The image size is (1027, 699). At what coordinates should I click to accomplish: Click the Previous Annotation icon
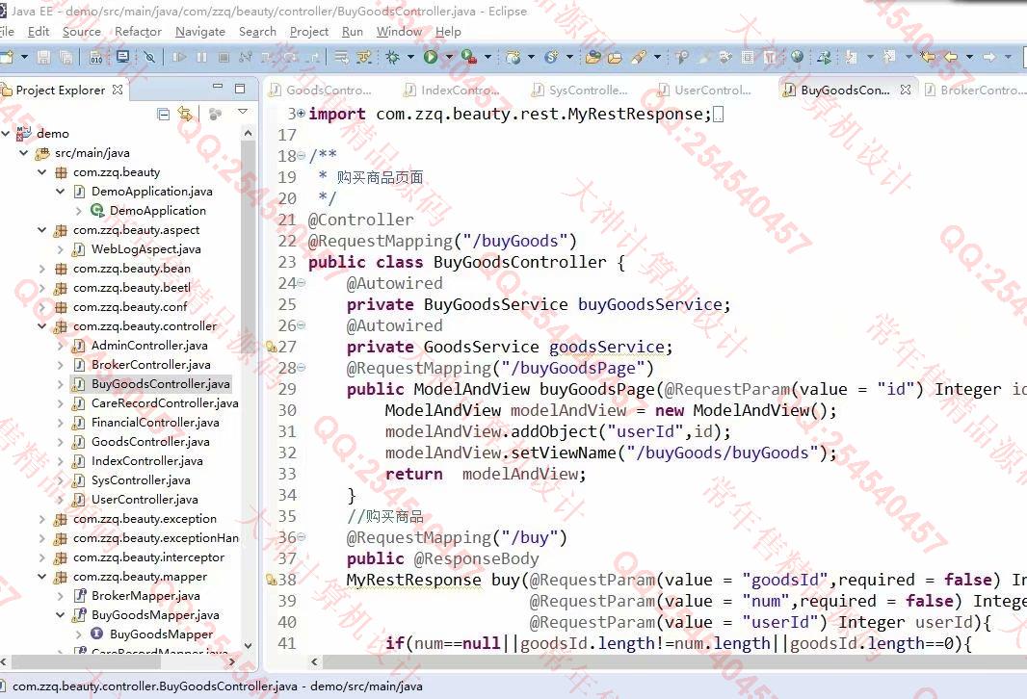(889, 57)
